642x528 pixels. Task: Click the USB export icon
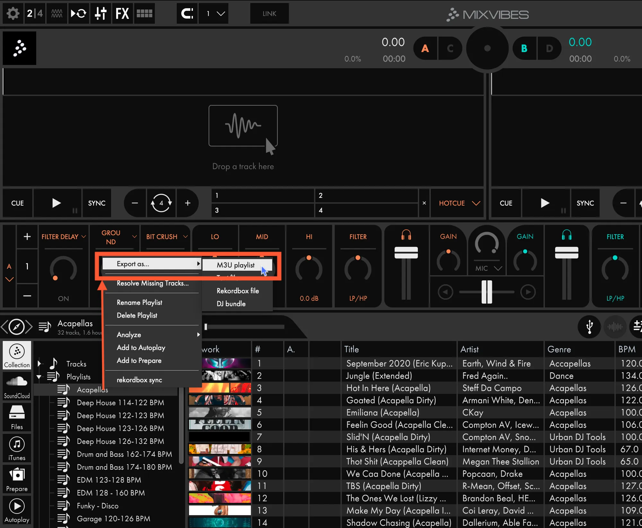tap(589, 327)
